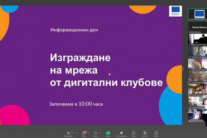Viewport: 207px width, 138px height.
Task: Select the Ekaterina video tile
Action: click(198, 53)
